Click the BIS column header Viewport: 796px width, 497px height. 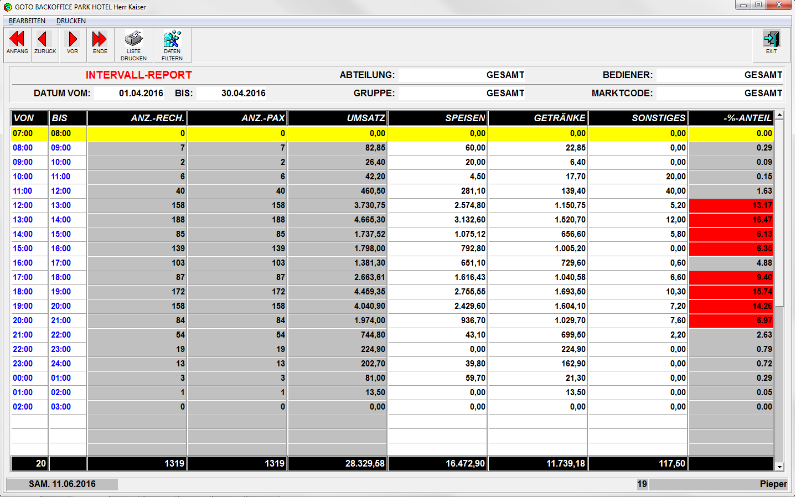click(x=68, y=118)
